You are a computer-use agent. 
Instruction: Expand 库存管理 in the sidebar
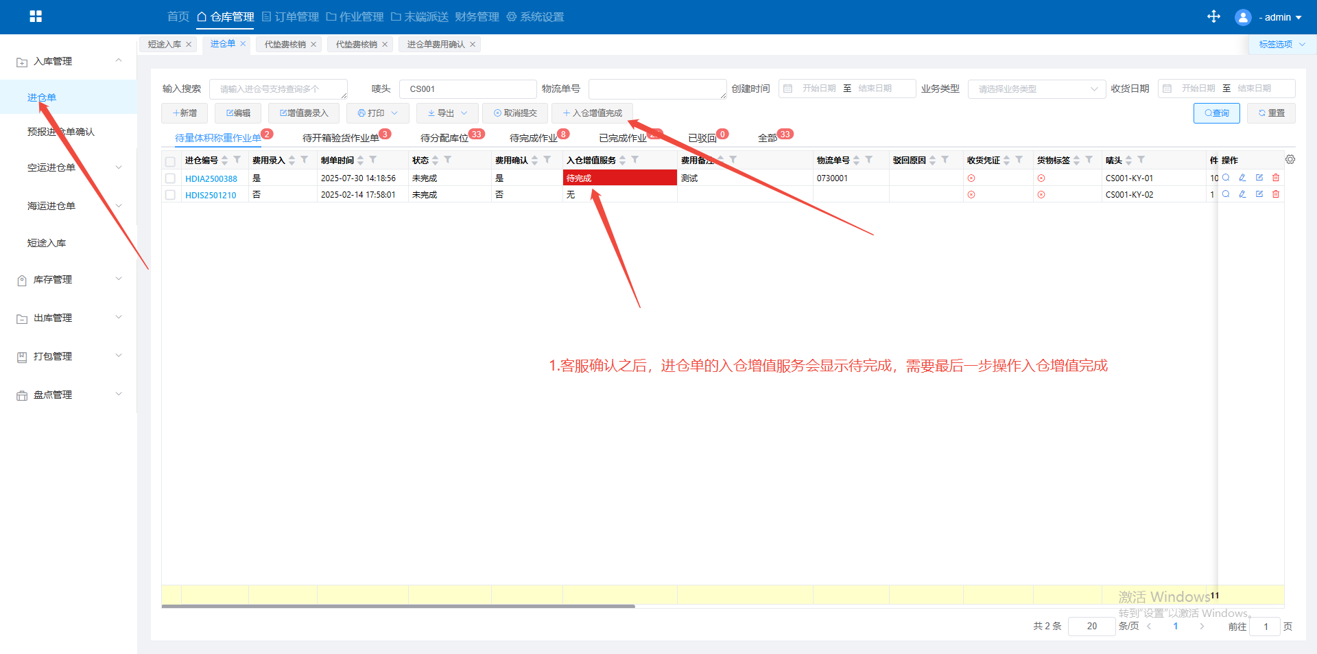(69, 279)
